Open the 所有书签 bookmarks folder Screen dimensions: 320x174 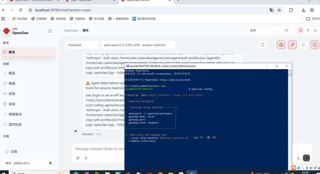[313, 19]
